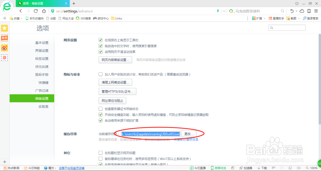Open 鼠标手势 settings section
The width and height of the screenshot is (321, 171).
coord(42,75)
